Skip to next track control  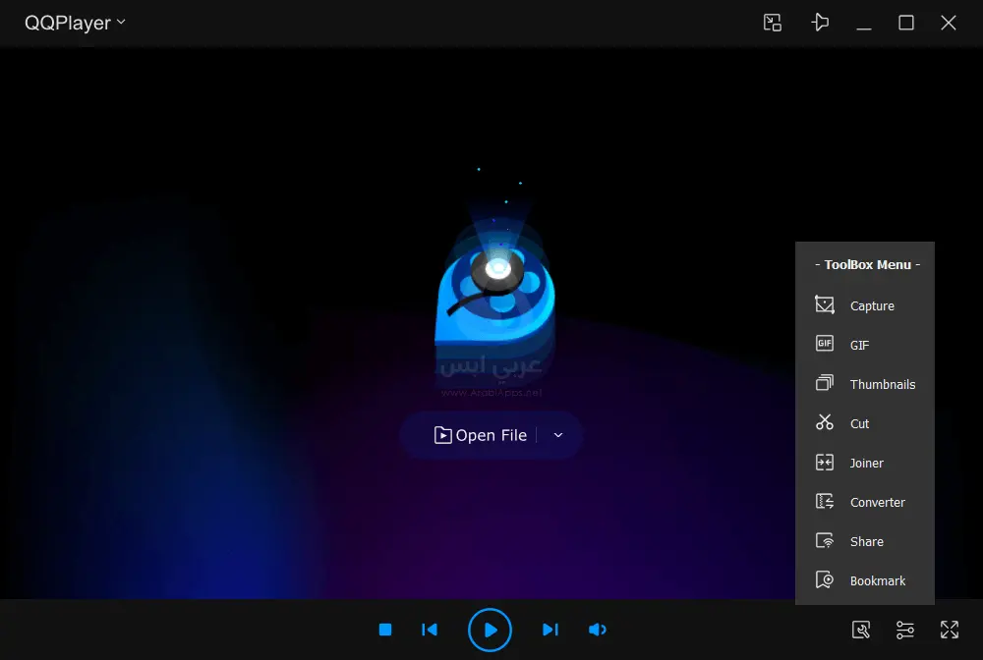tap(549, 630)
